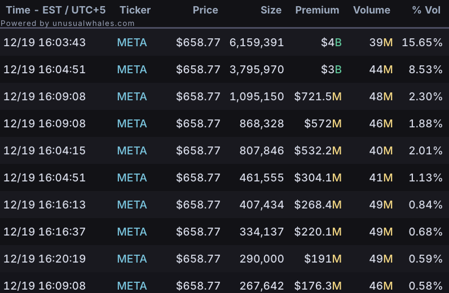The width and height of the screenshot is (449, 293).
Task: Sort by the Size column header
Action: (x=271, y=10)
